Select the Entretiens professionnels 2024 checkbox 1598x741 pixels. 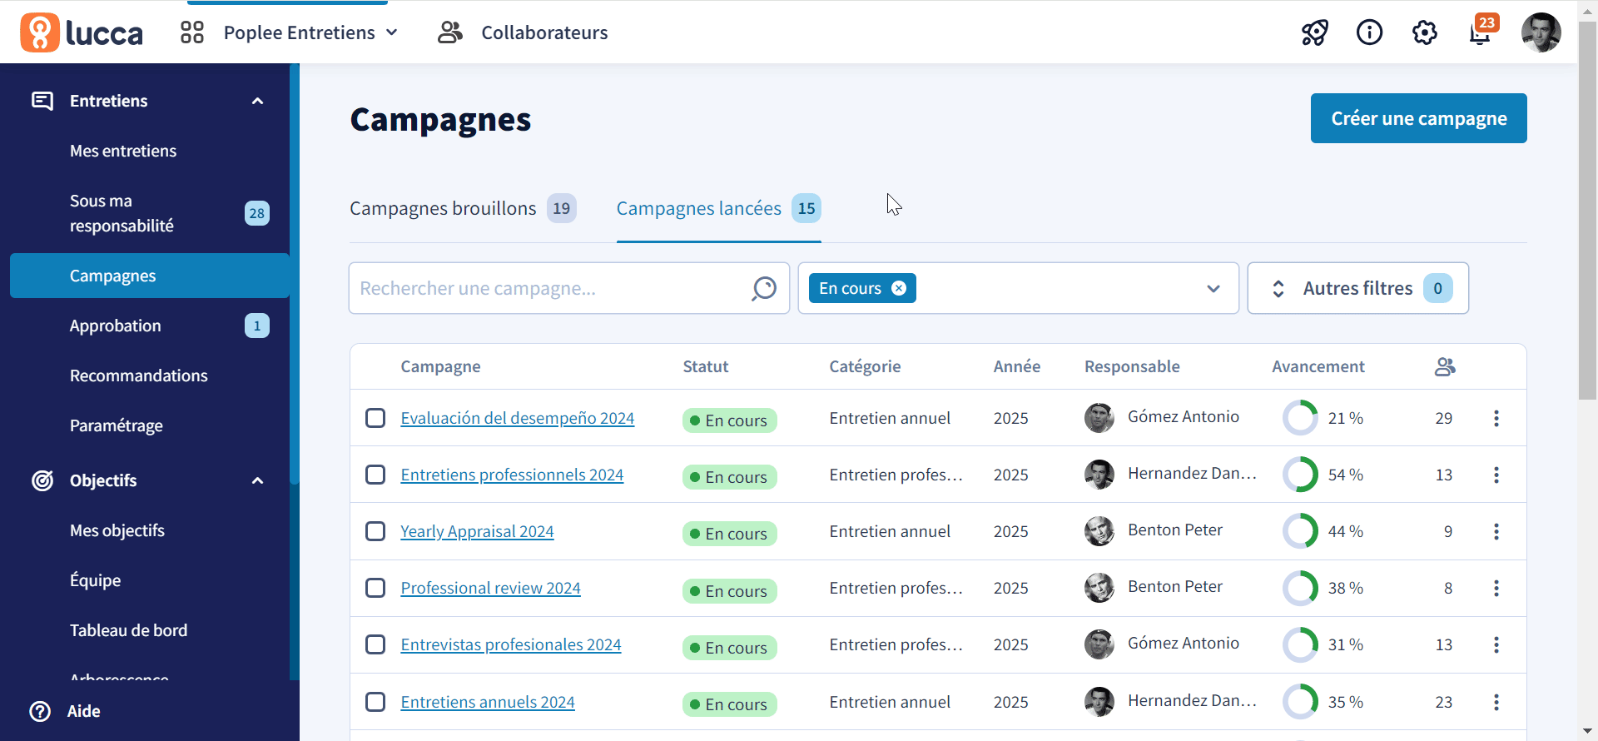[x=375, y=475]
